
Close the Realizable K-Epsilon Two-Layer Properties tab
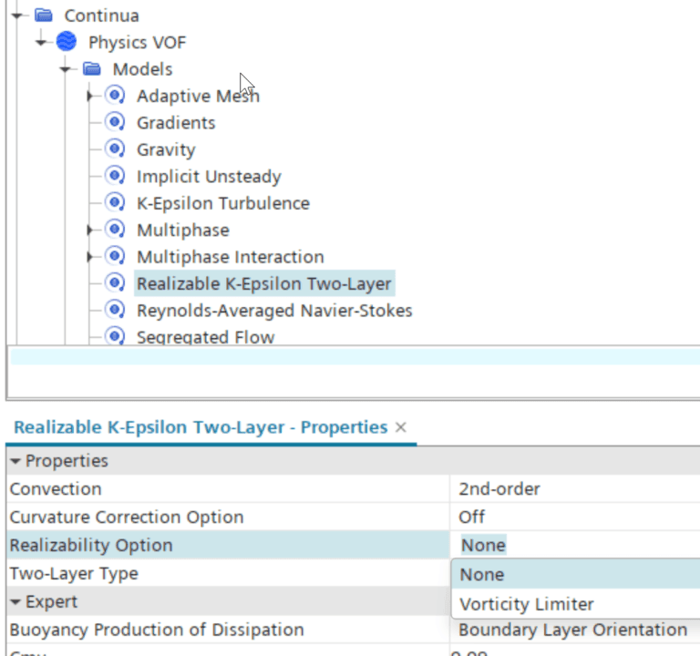401,427
